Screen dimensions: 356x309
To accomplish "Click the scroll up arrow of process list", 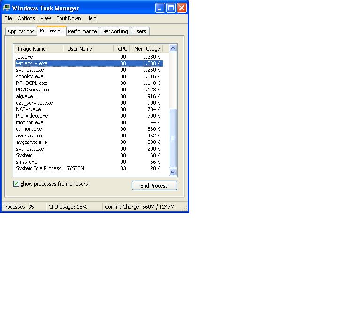I will tap(173, 48).
